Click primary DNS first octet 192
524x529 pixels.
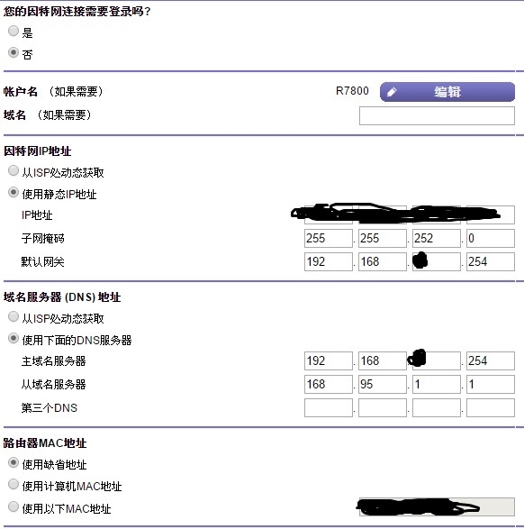pyautogui.click(x=329, y=360)
